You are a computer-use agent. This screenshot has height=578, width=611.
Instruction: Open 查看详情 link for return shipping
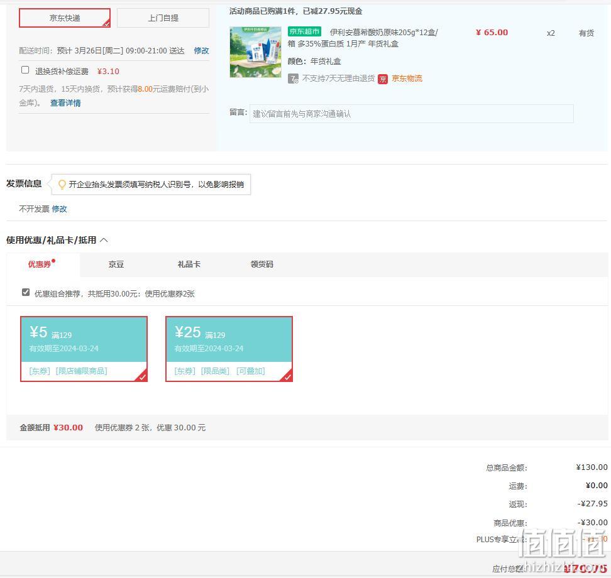tap(65, 103)
